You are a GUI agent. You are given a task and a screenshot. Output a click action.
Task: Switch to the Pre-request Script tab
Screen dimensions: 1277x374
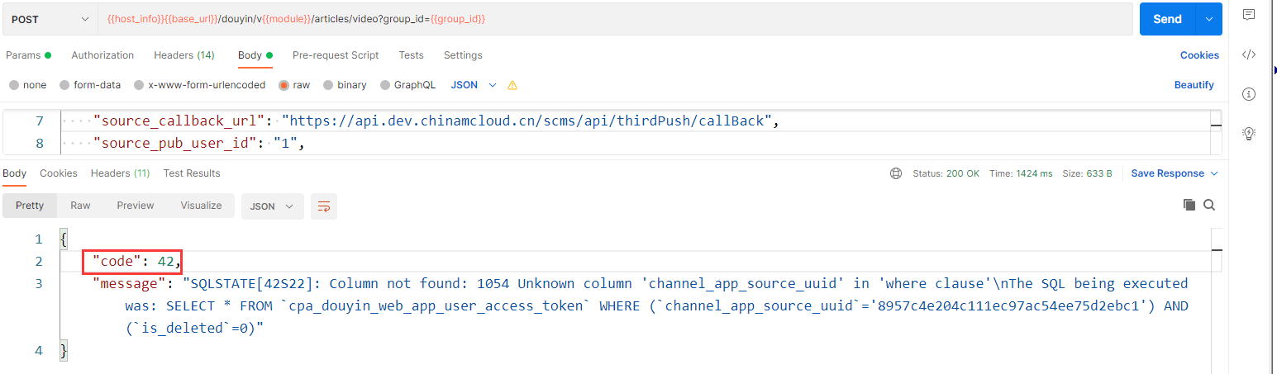[x=336, y=55]
